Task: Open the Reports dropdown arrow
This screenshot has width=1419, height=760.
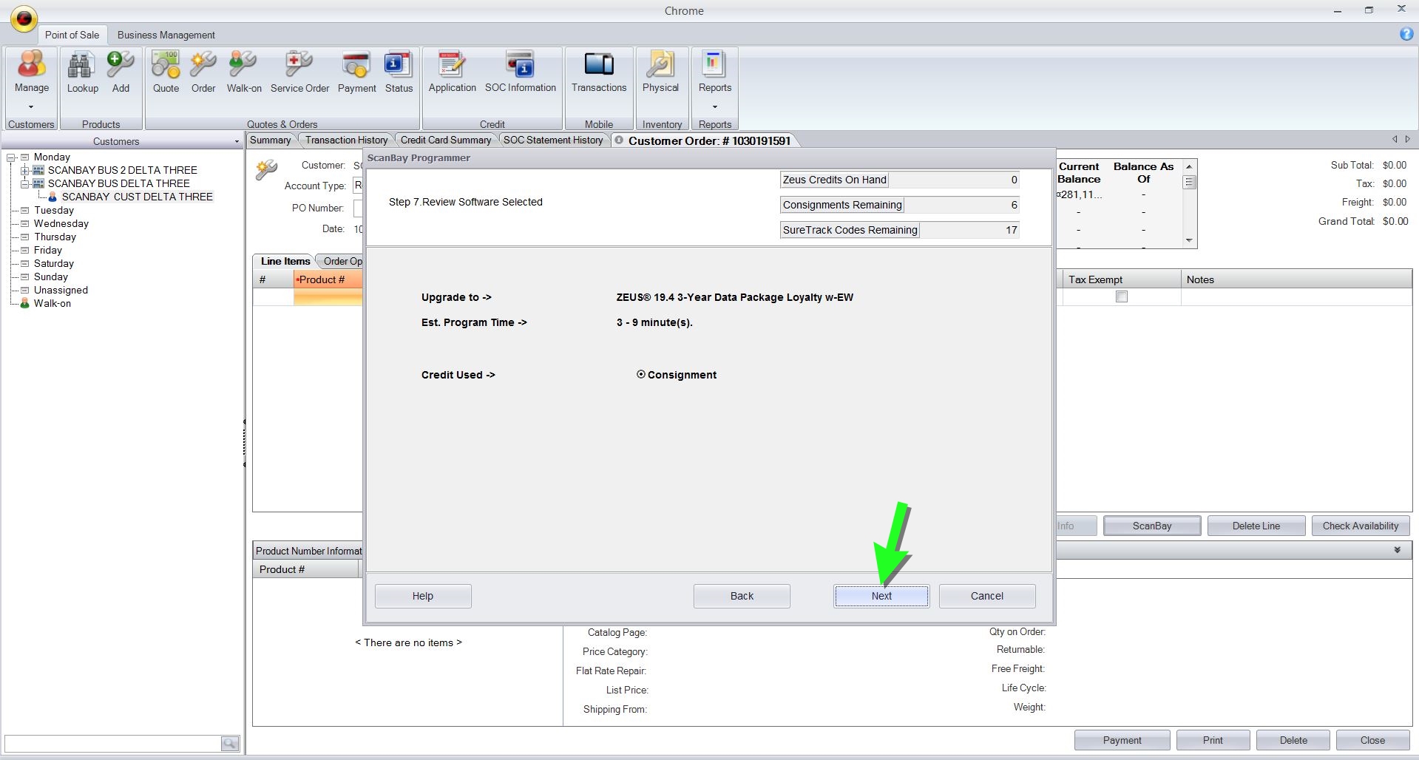Action: click(714, 106)
